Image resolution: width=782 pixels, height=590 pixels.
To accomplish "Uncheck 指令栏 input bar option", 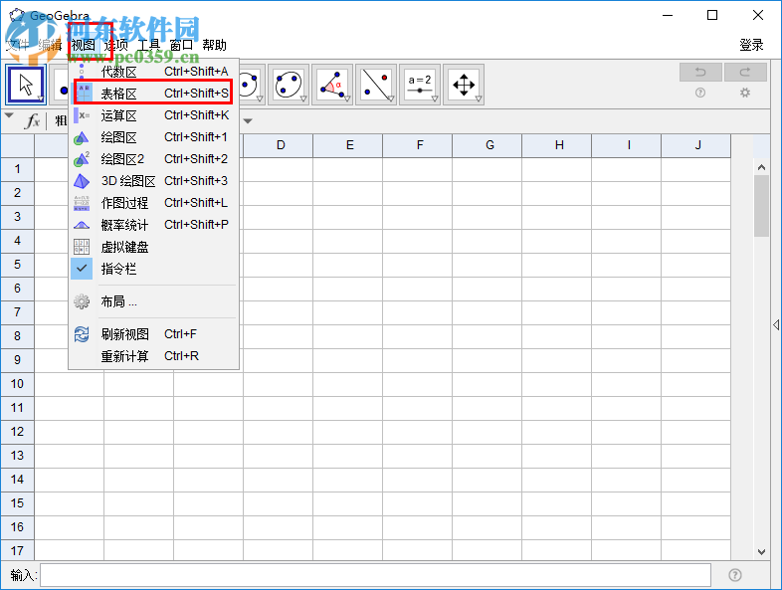I will [153, 269].
